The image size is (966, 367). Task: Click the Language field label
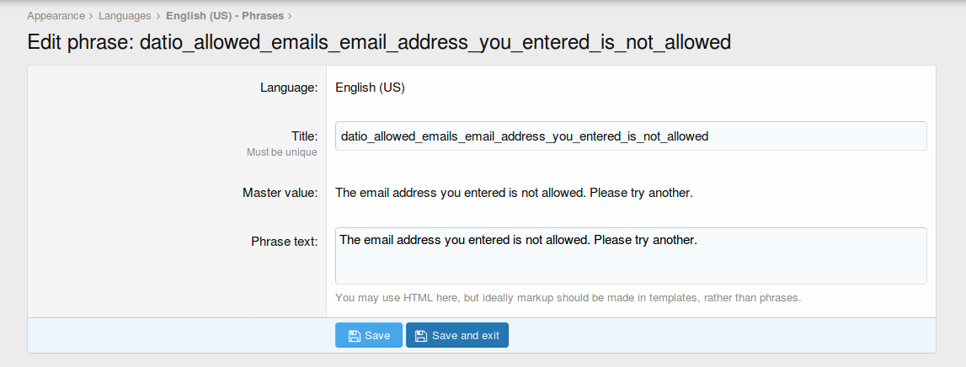[288, 88]
